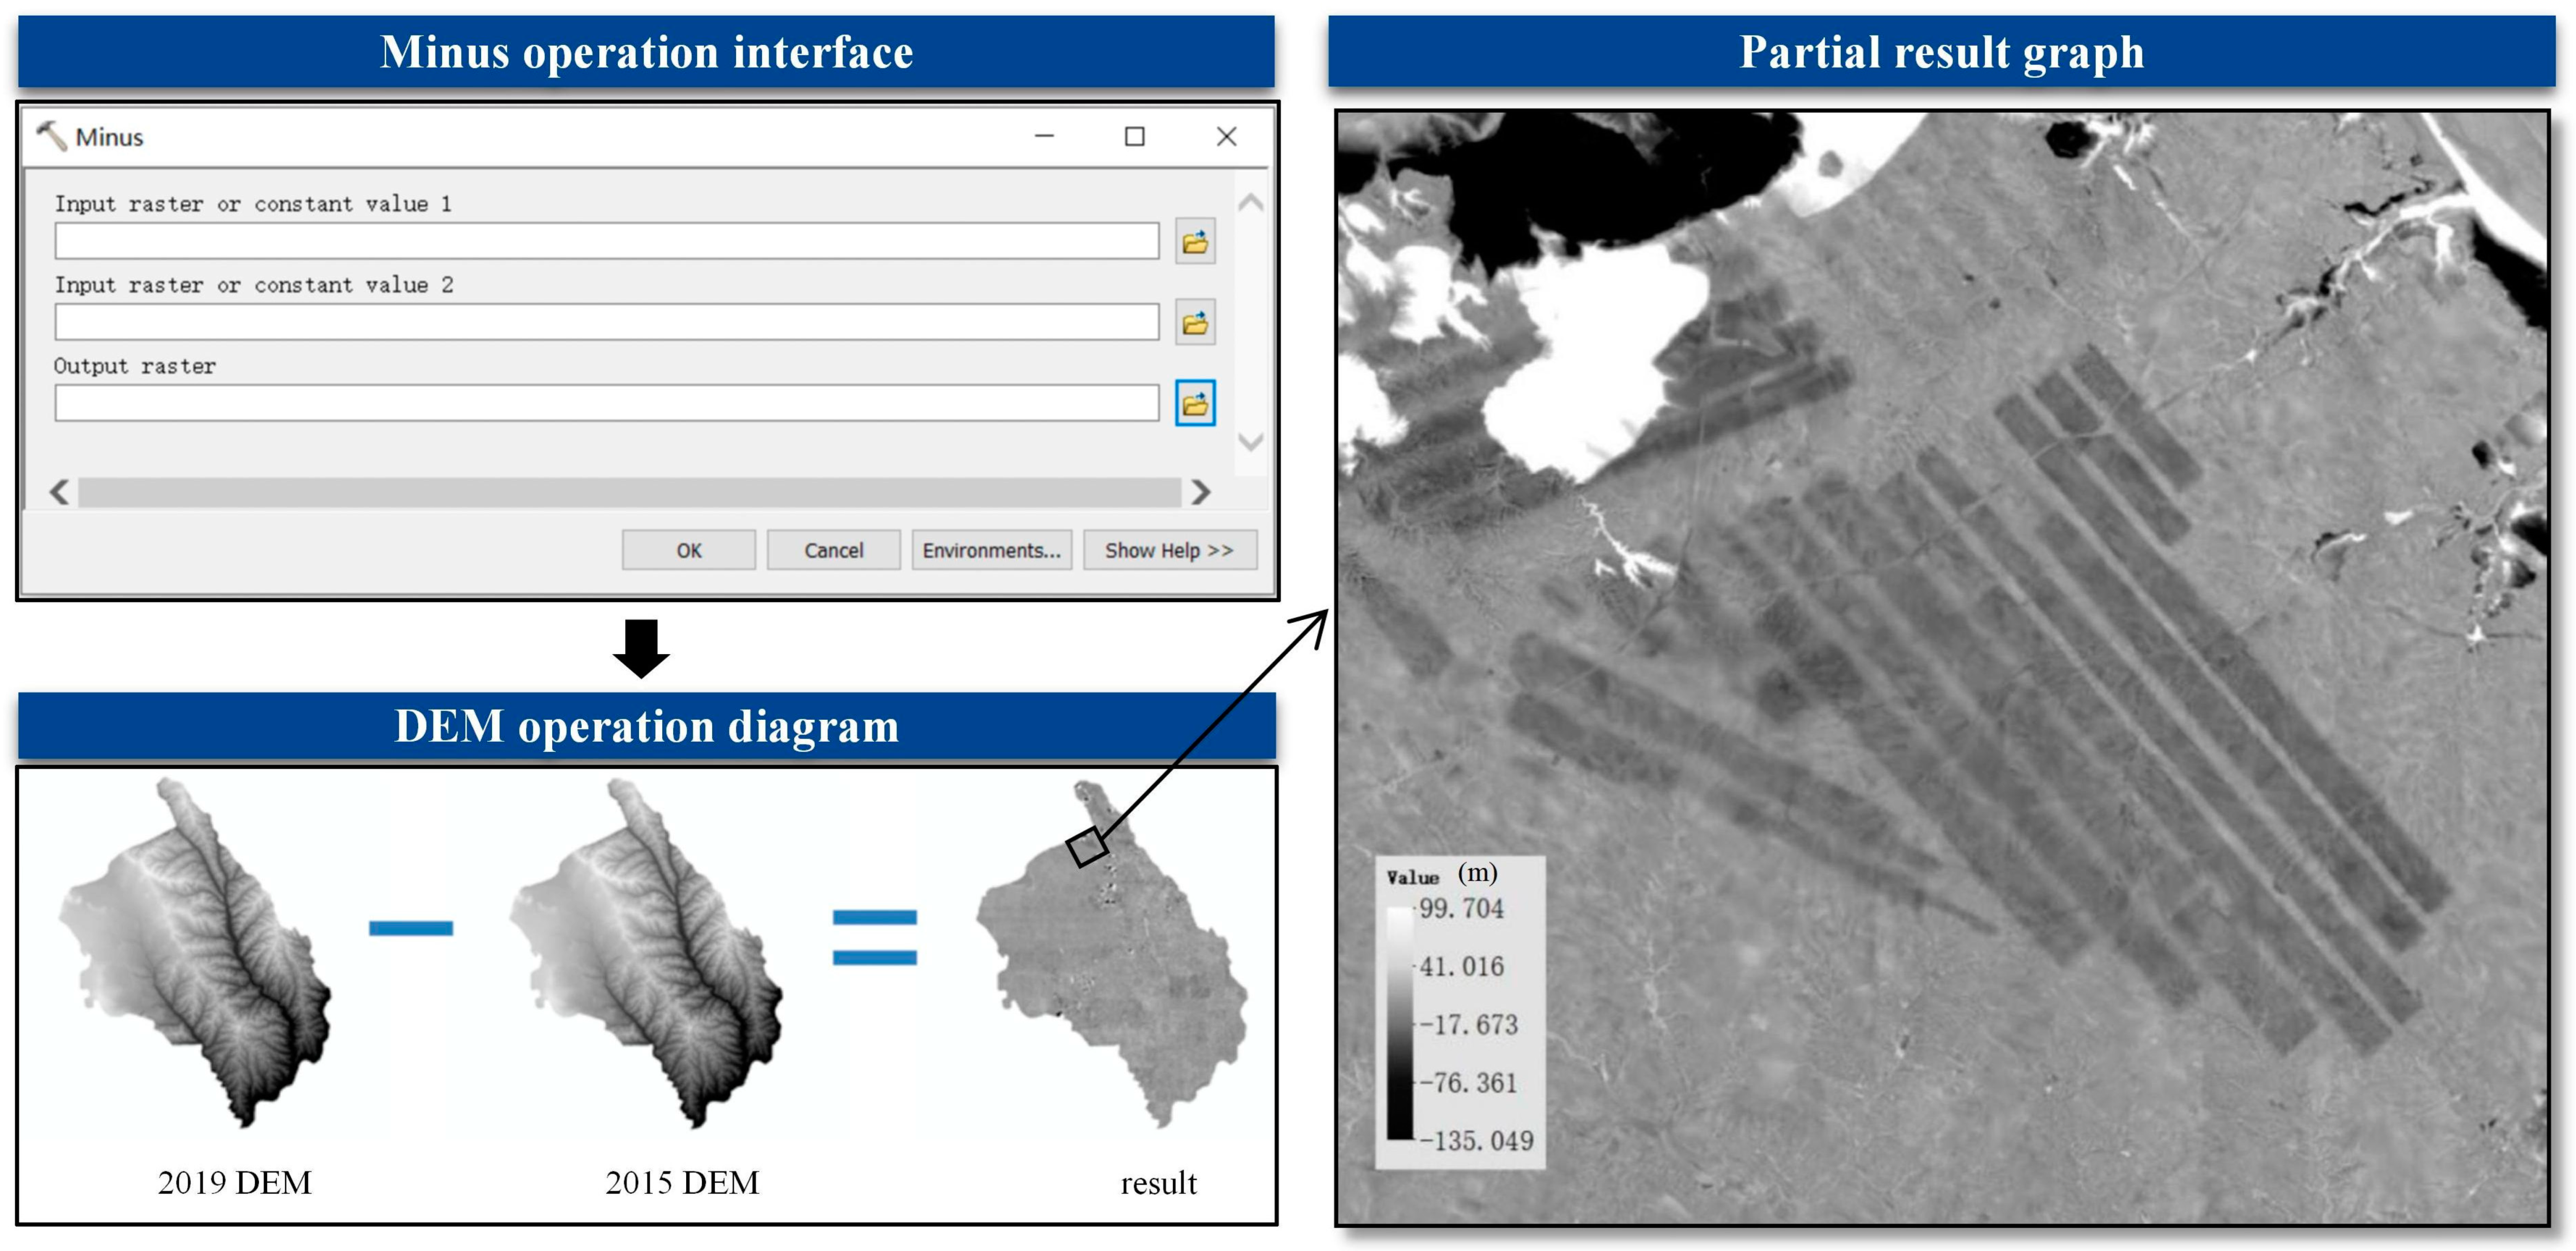Viewport: 2576px width, 1251px height.
Task: Open the Environments settings
Action: pyautogui.click(x=991, y=550)
